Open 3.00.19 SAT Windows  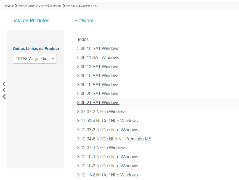98,85
